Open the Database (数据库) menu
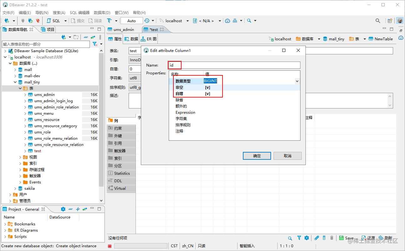Viewport: 405px width, 251px height. 102,13
